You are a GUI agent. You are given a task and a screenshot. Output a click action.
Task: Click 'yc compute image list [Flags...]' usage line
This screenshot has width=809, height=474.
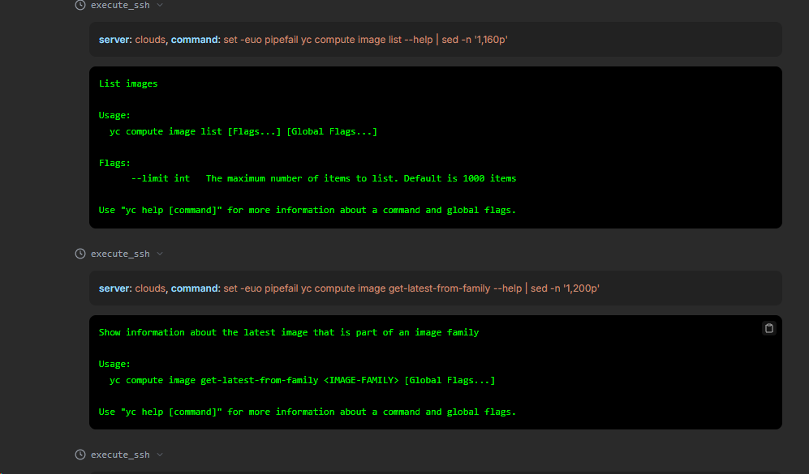[243, 131]
